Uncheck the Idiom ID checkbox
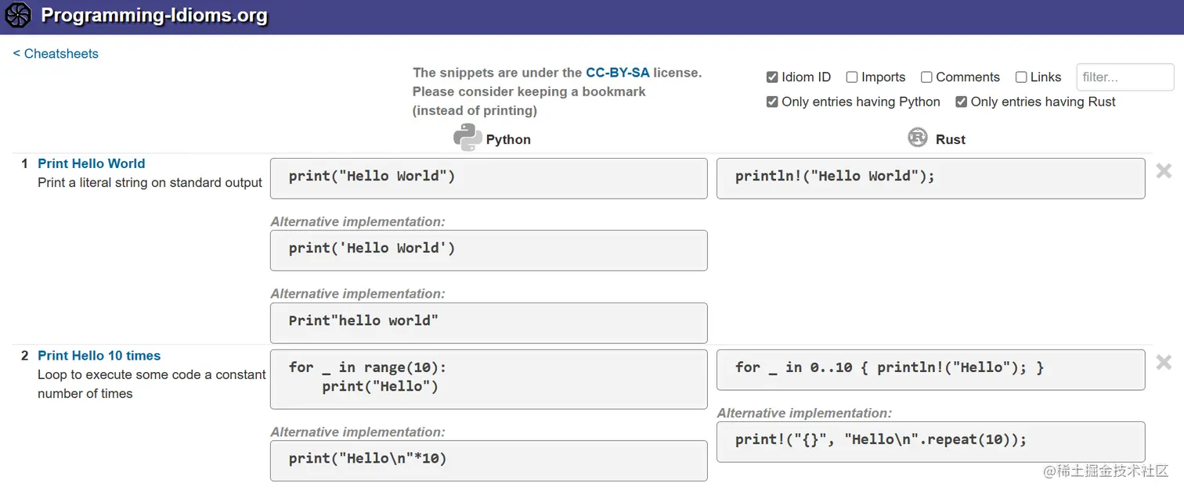The width and height of the screenshot is (1184, 494). tap(772, 77)
